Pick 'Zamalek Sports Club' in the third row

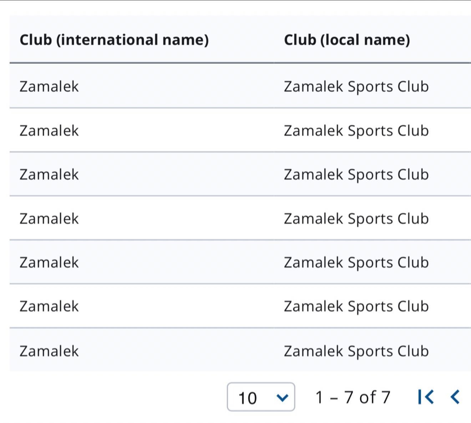[356, 174]
